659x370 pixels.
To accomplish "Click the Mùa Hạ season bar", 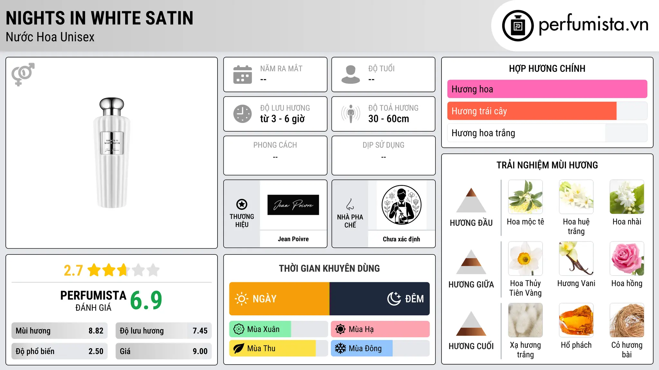I will tap(380, 329).
